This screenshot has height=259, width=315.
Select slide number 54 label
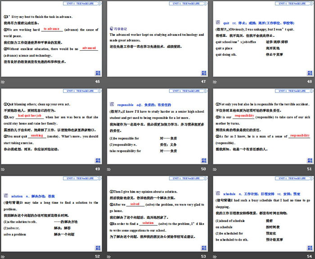(310, 256)
